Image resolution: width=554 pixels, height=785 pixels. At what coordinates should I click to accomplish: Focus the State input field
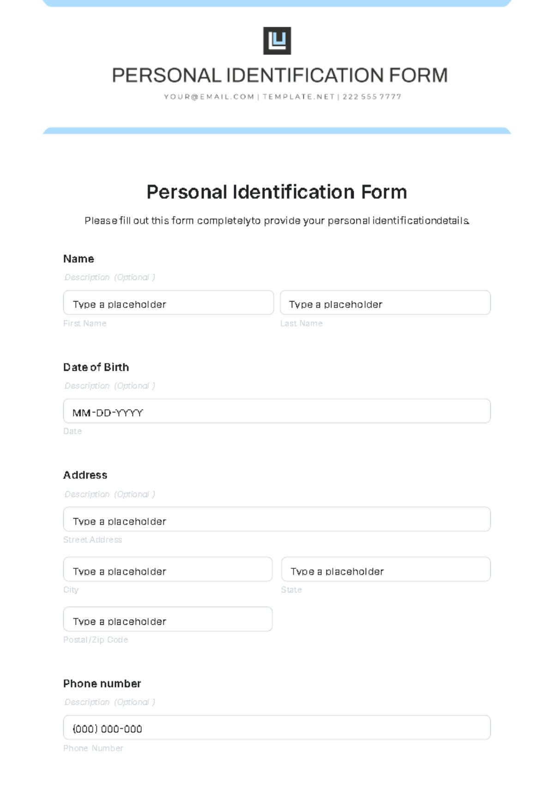[386, 569]
